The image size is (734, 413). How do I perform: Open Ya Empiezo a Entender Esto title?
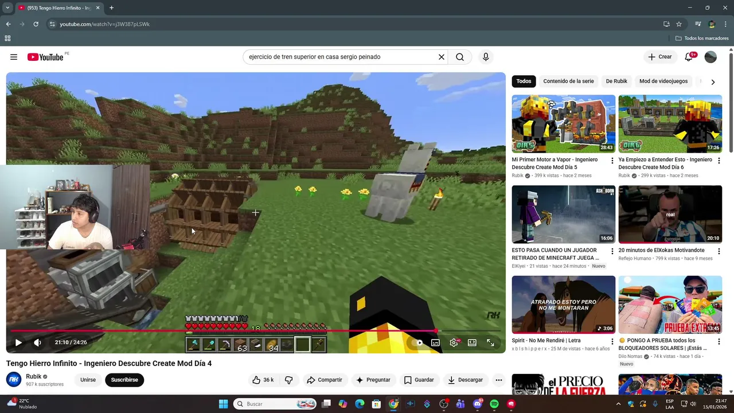click(665, 163)
